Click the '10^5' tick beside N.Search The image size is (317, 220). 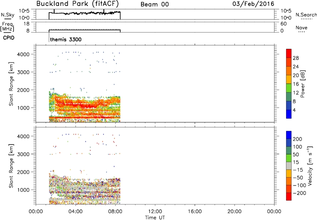pos(286,11)
